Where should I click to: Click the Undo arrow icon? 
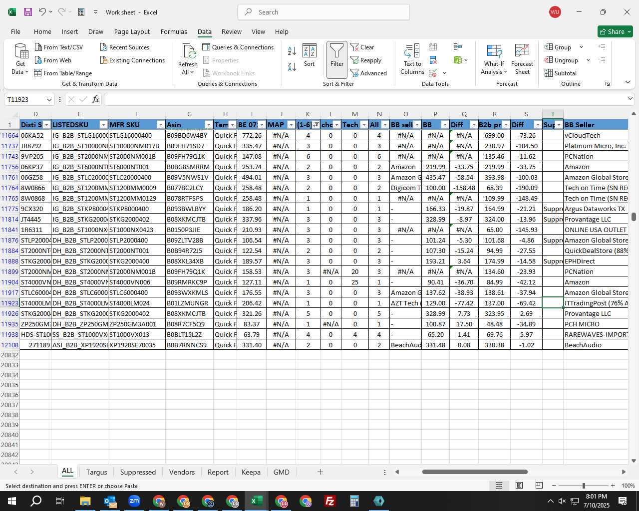tap(42, 12)
